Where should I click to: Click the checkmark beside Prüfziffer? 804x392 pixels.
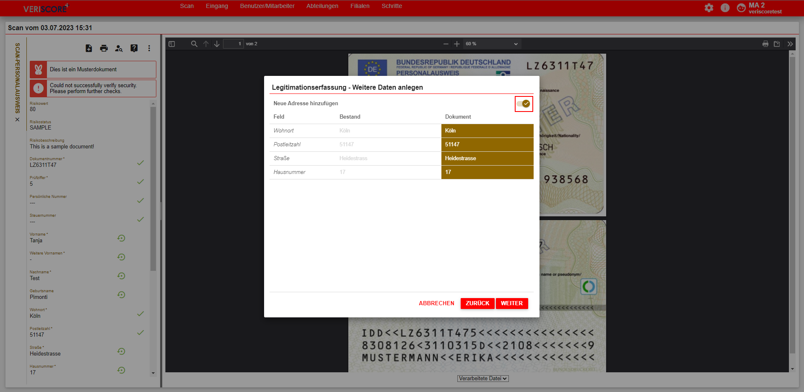pos(140,182)
